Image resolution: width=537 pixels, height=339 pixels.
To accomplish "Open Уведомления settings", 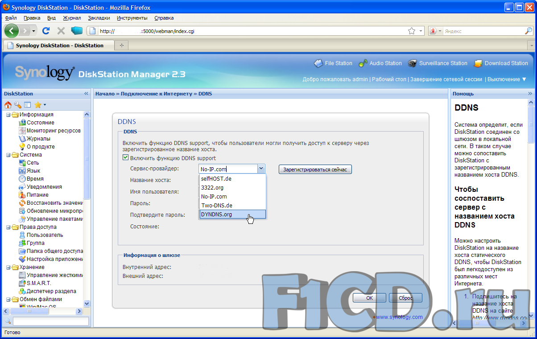I will click(44, 187).
